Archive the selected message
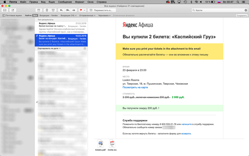Image resolution: width=249 pixels, height=156 pixels. [x=38, y=10]
